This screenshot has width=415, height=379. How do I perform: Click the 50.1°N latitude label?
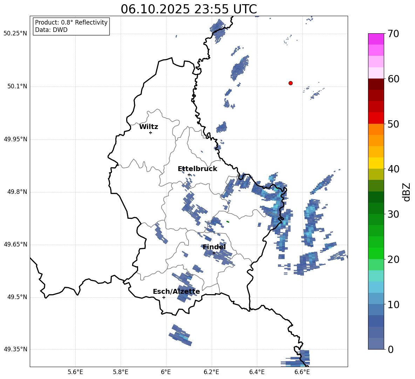pos(17,87)
